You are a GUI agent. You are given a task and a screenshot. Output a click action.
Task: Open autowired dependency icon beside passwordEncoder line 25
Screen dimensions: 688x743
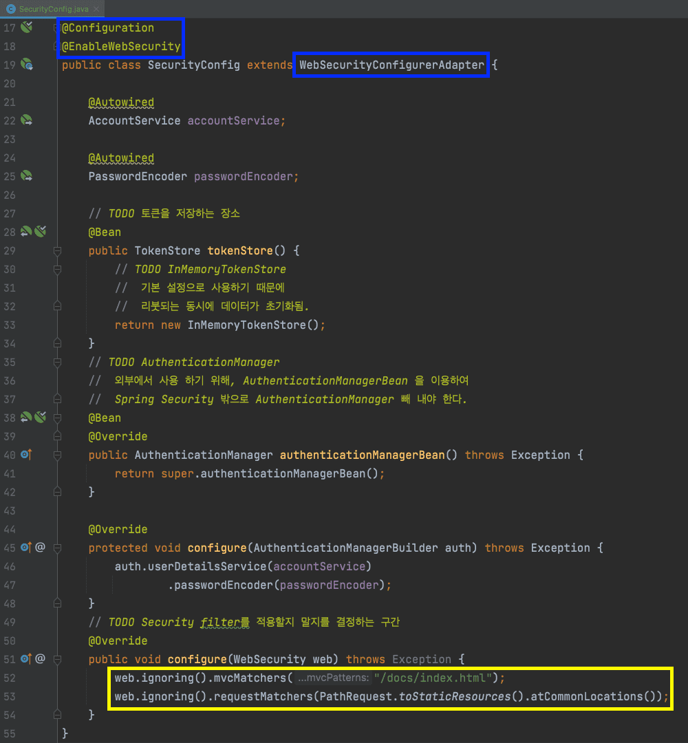coord(27,176)
